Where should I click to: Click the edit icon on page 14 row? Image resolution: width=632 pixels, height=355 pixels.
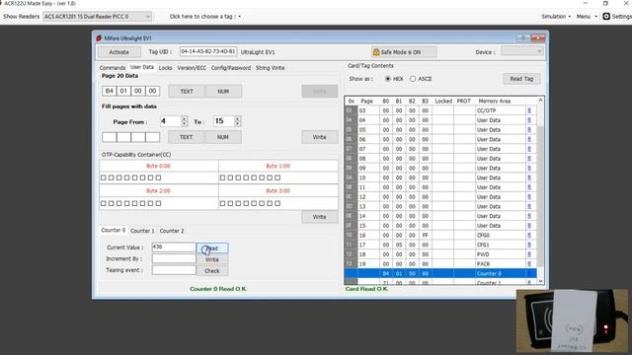(529, 216)
